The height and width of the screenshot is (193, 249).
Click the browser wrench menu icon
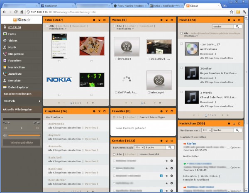click(244, 12)
